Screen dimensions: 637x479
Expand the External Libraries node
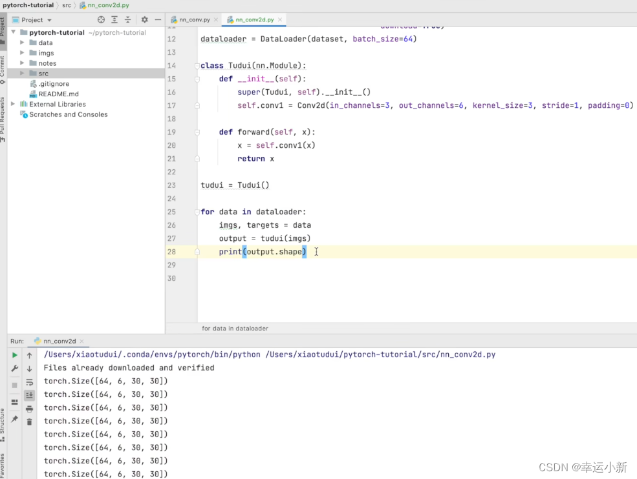14,104
